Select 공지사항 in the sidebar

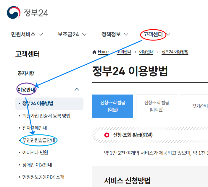click(26, 73)
